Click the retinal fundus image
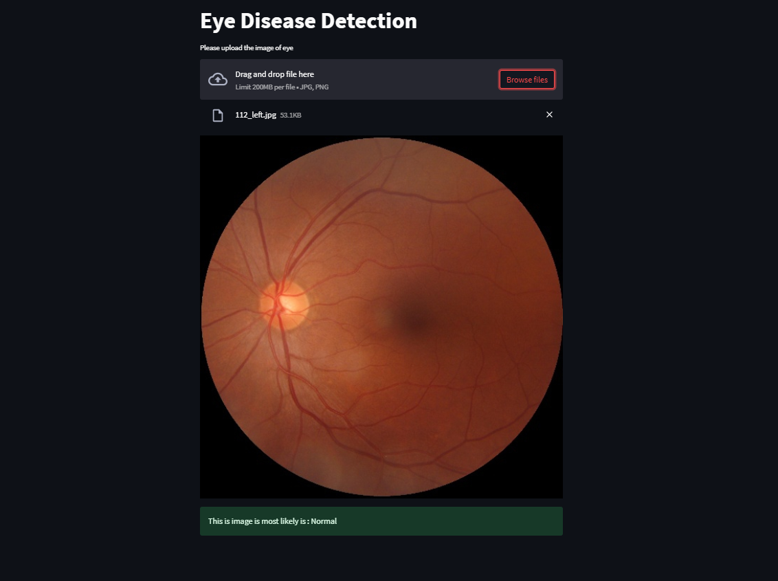The height and width of the screenshot is (581, 778). [x=381, y=317]
